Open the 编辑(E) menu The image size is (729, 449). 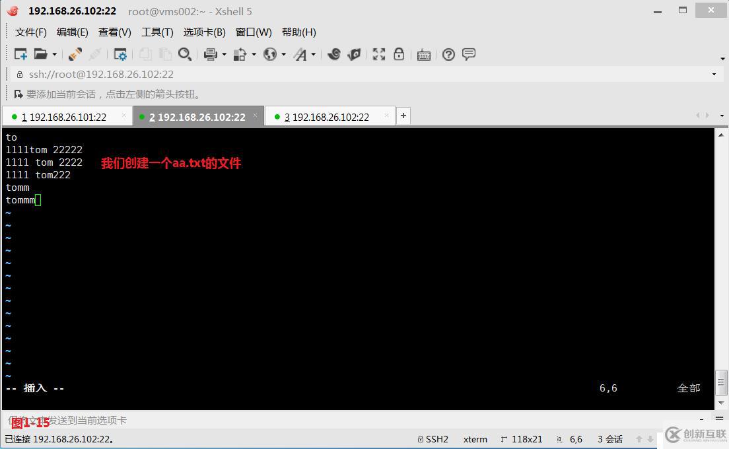tap(73, 32)
